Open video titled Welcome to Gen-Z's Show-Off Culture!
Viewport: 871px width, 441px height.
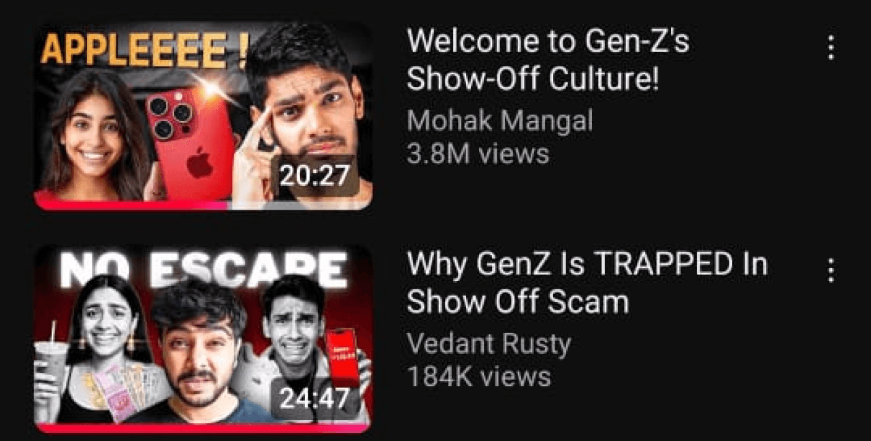tap(548, 61)
